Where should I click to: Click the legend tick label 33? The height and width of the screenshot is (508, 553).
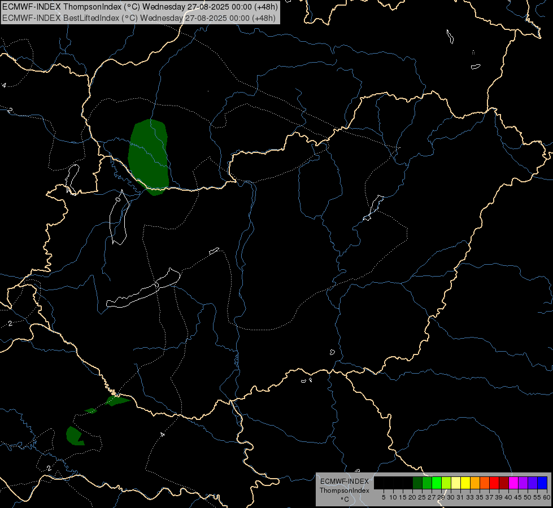(x=470, y=497)
